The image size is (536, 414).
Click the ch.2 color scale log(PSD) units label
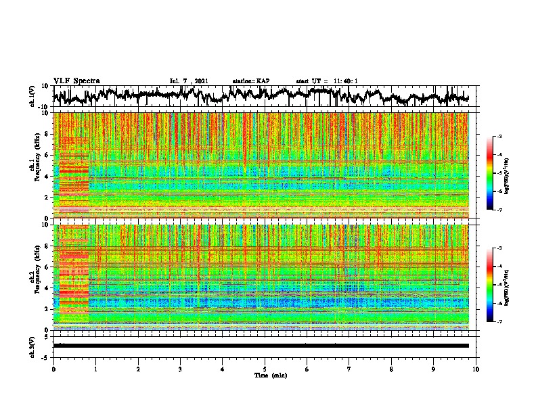507,287
